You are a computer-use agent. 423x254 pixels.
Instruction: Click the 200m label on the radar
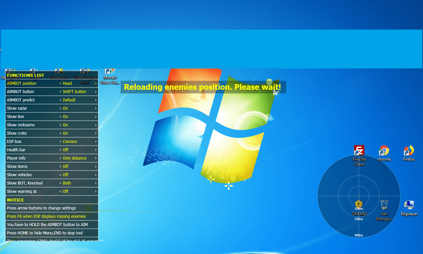pos(359,219)
